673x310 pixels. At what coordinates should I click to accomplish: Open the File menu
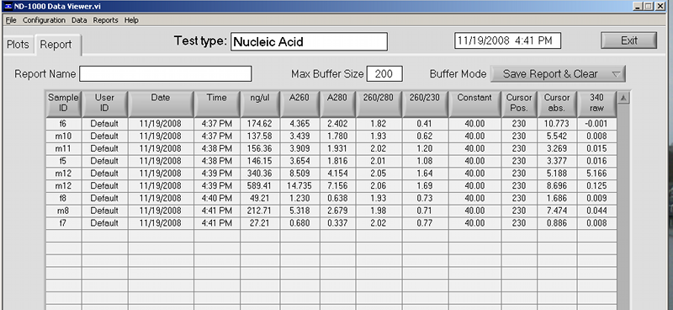(11, 20)
